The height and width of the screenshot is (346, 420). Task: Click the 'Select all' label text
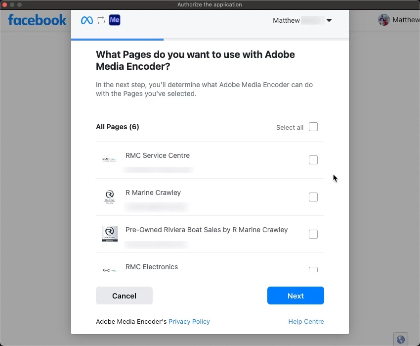point(290,127)
